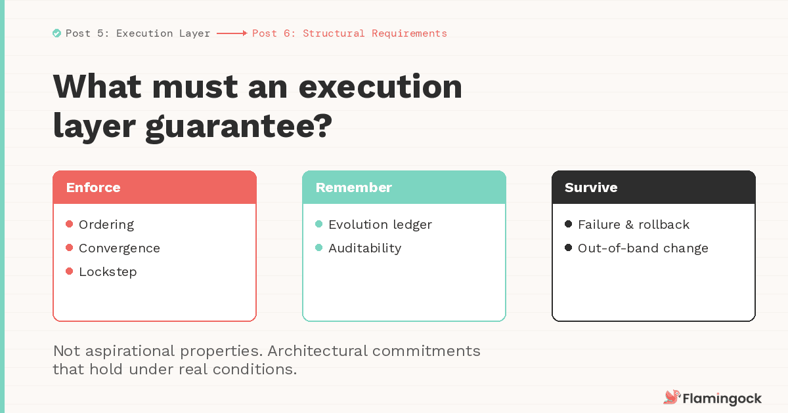Viewport: 788px width, 413px height.
Task: Click the teal accent bar at left edge
Action: point(2,206)
